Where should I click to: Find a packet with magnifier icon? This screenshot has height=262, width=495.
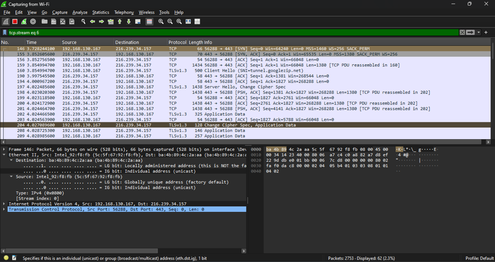click(83, 22)
